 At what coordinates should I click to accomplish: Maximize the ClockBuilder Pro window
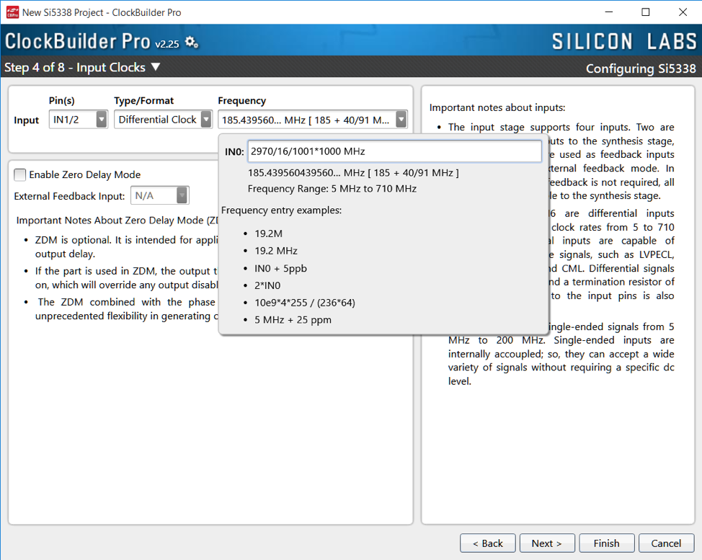click(x=646, y=12)
